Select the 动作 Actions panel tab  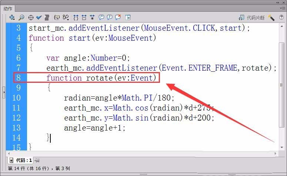pos(8,9)
